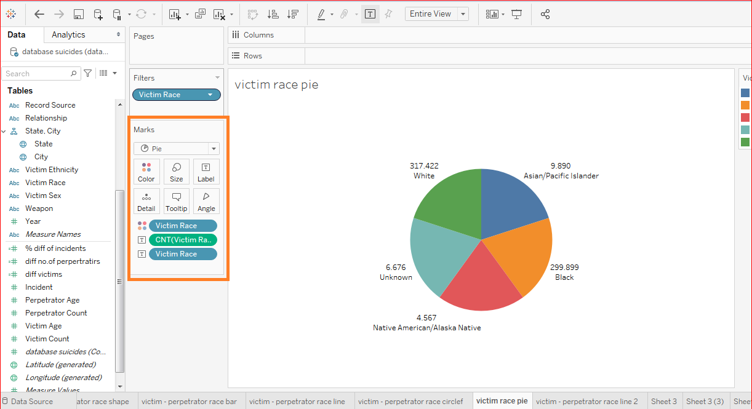
Task: Collapse the State, City hierarchy
Action: click(x=4, y=131)
